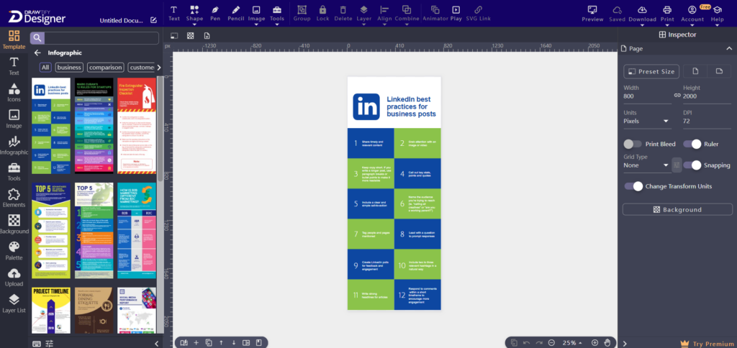The image size is (737, 348).
Task: Open the Image sidebar panel
Action: pyautogui.click(x=14, y=119)
